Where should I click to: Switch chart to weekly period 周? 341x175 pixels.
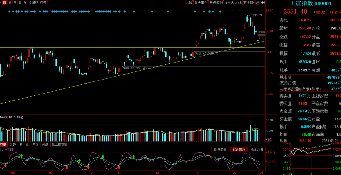tap(9, 3)
